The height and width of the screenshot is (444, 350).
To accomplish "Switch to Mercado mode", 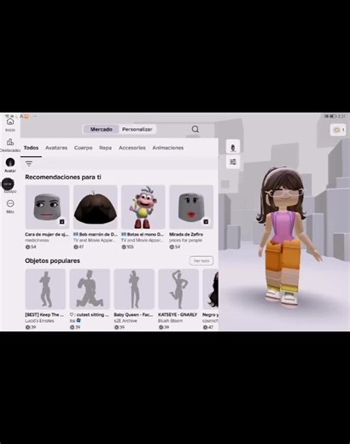I will pos(102,129).
